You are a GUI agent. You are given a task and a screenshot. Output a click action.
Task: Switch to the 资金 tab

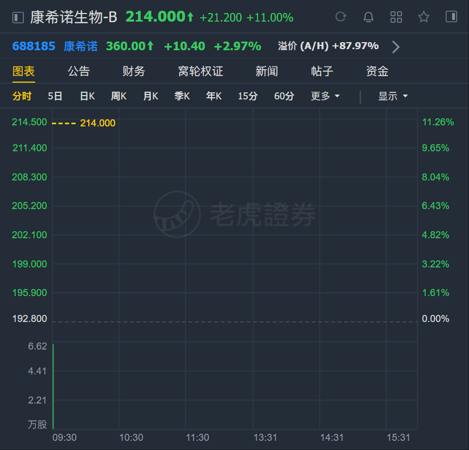[377, 71]
